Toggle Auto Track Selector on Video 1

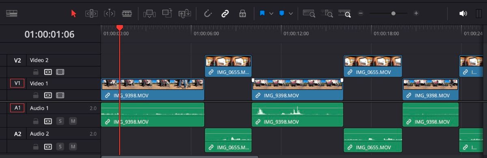tap(48, 95)
